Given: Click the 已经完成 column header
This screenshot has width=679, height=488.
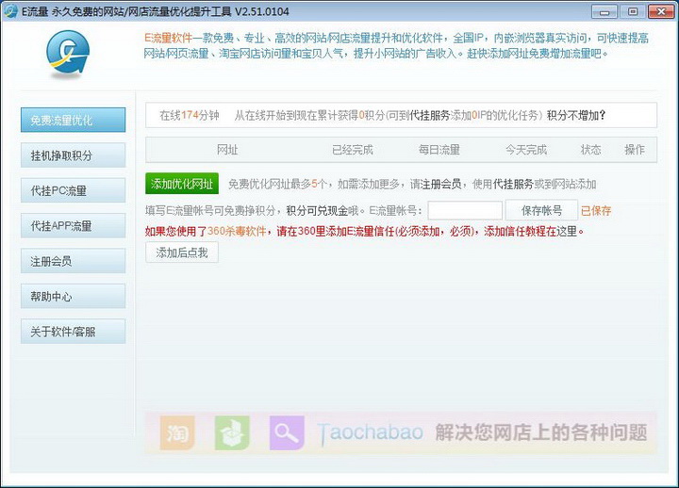Looking at the screenshot, I should click(352, 150).
